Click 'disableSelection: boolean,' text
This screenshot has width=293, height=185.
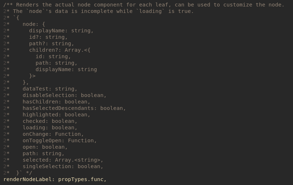[64, 95]
